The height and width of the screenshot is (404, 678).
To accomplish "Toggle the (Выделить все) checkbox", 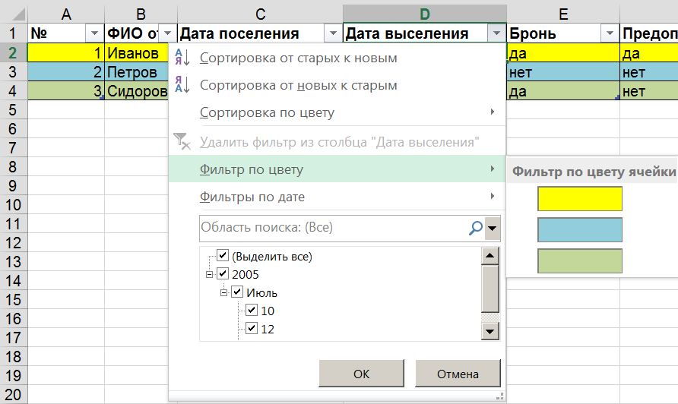I will [x=223, y=255].
